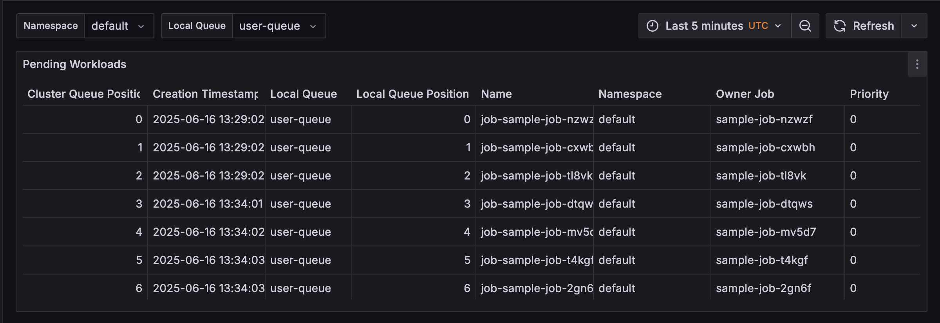Click the Refresh circular arrows icon

click(839, 26)
